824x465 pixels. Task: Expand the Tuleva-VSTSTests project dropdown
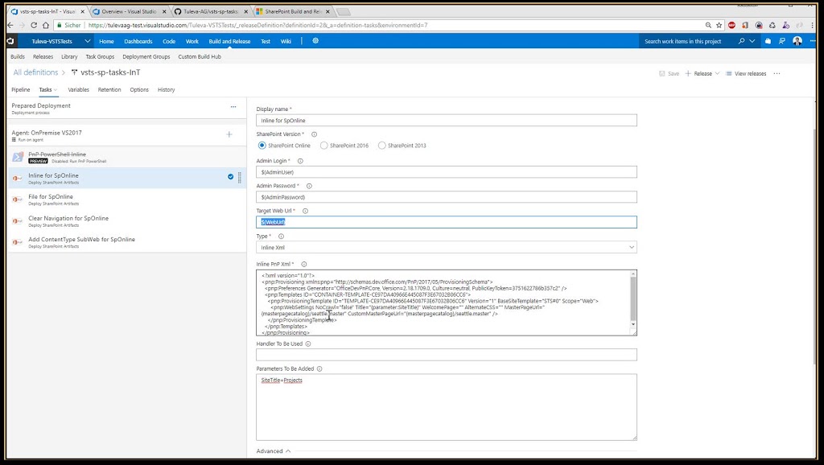pyautogui.click(x=87, y=41)
